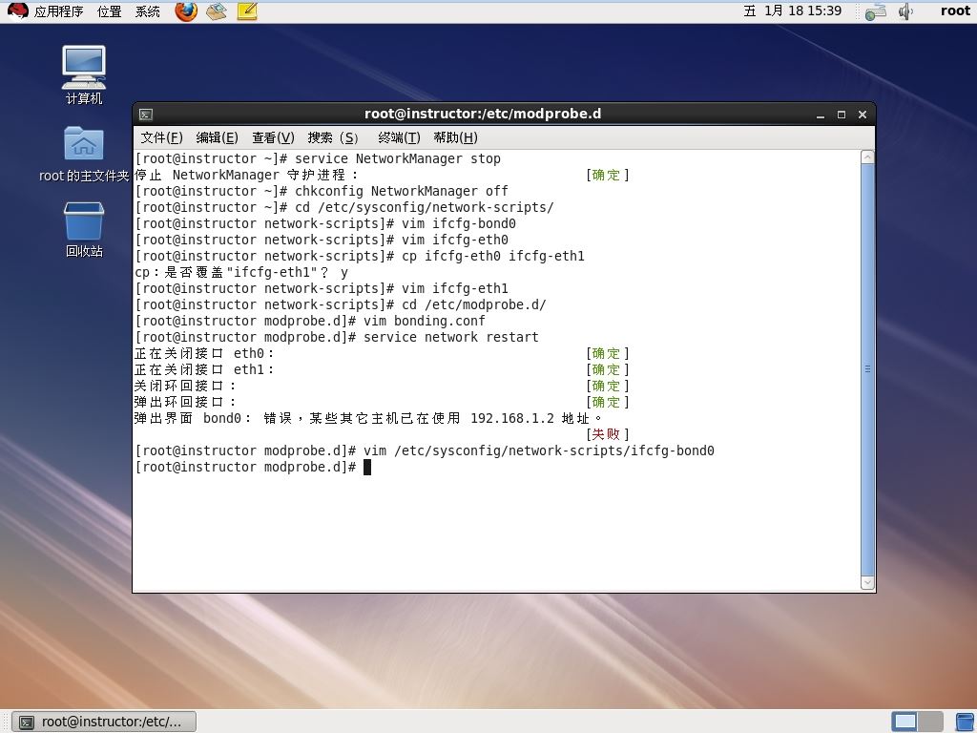
Task: Click the text 'service network restart'
Action: 451,337
